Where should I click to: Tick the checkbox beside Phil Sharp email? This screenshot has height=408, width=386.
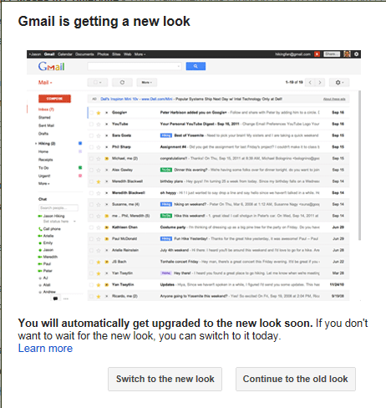91,147
